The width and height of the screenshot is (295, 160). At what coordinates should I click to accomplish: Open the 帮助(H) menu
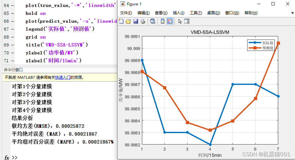[x=251, y=13]
